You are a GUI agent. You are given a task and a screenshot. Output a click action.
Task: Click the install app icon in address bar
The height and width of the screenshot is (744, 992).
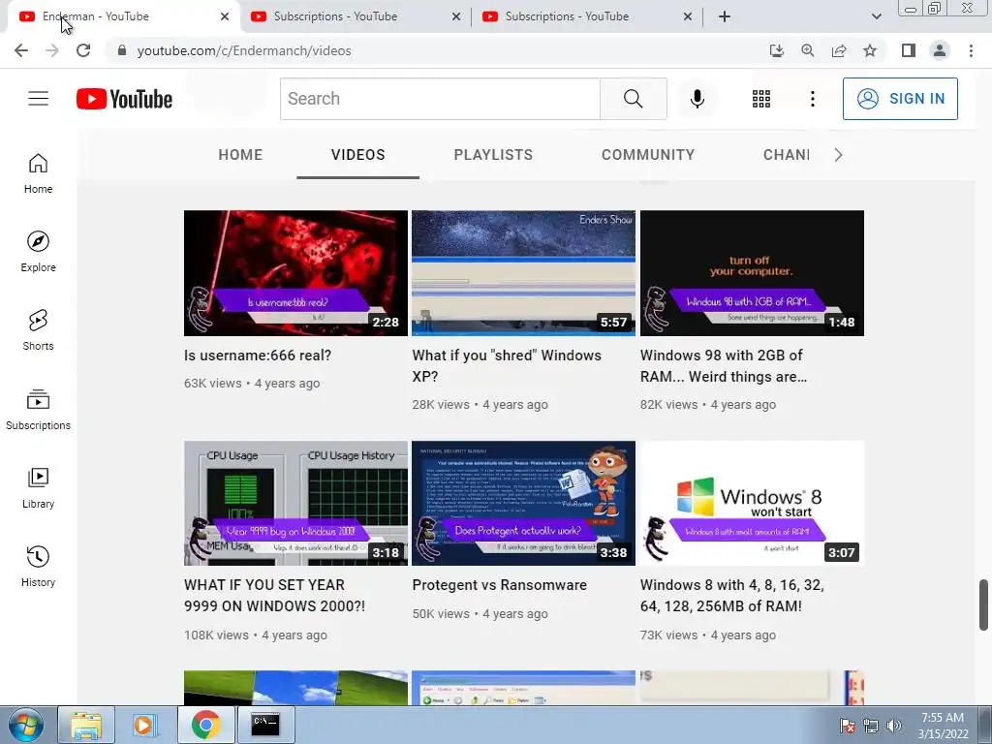776,50
